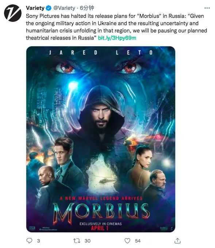Click the blue verified badge next to Variety
The height and width of the screenshot is (248, 215).
49,8
